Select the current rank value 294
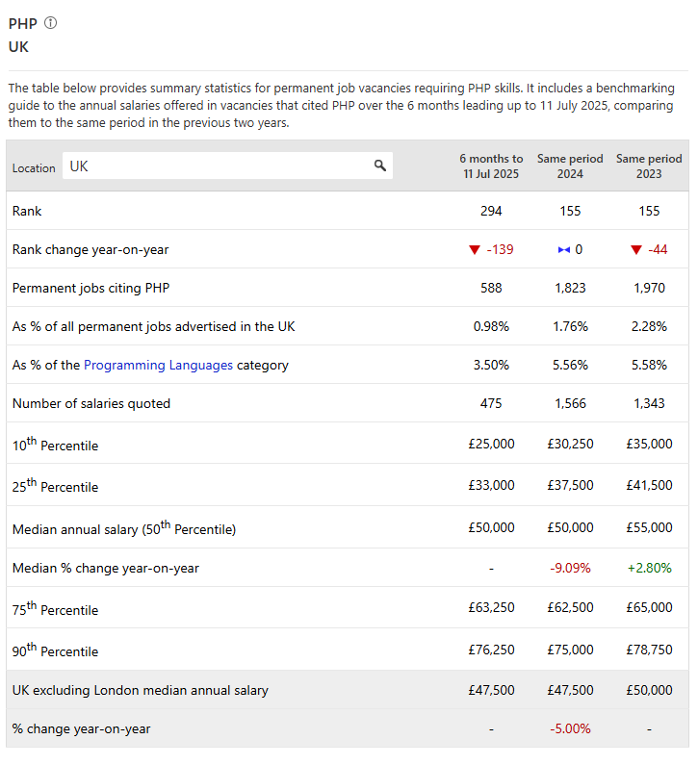The height and width of the screenshot is (765, 698). (491, 211)
